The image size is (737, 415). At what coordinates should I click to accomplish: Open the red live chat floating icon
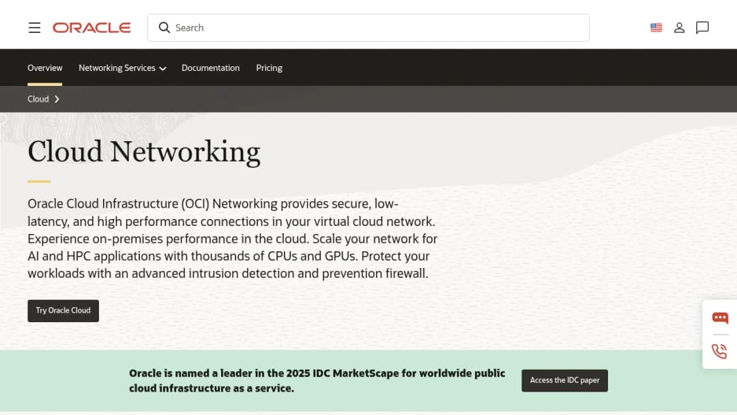720,317
